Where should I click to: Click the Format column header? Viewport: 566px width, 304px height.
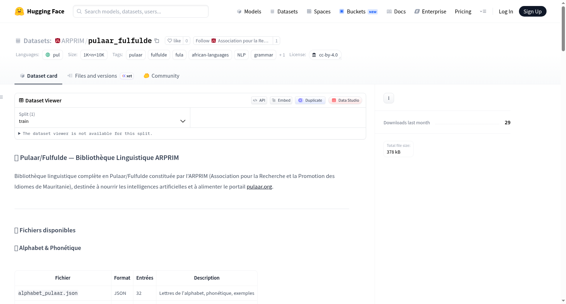point(122,278)
